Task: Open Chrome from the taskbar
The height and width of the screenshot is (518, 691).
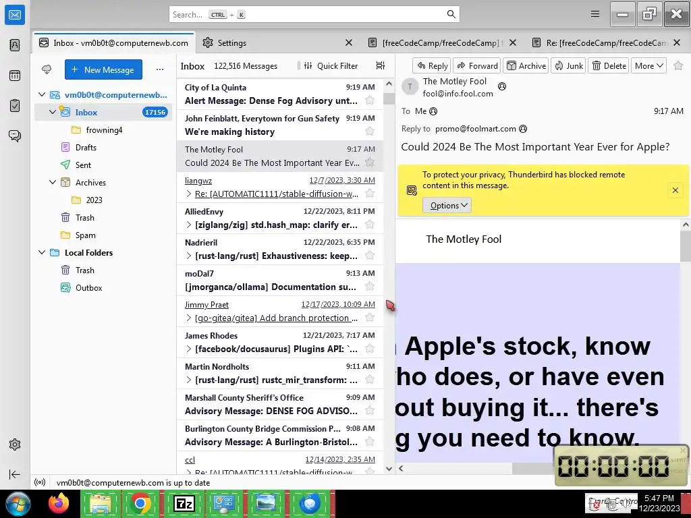Action: [x=140, y=503]
